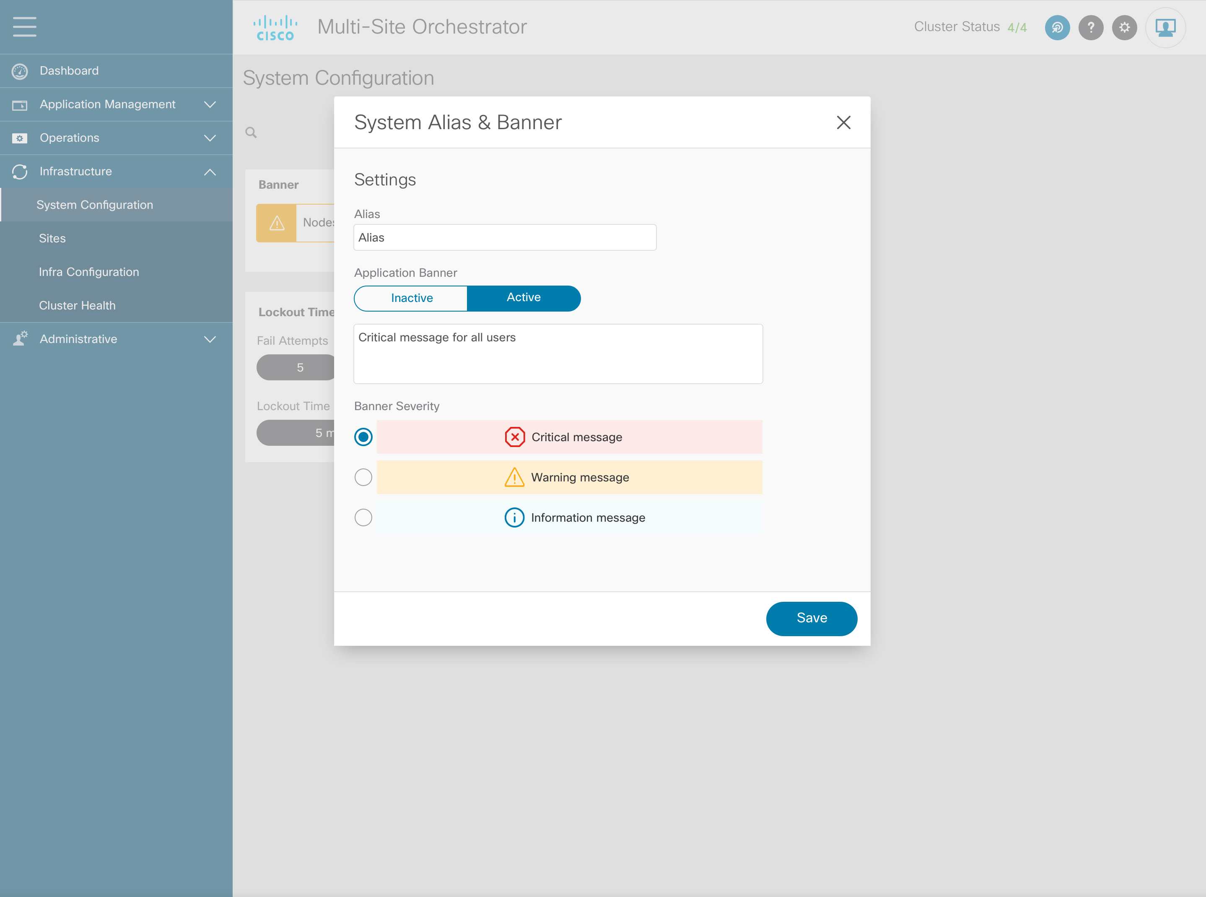
Task: Open Cluster Health in the sidebar
Action: tap(77, 305)
